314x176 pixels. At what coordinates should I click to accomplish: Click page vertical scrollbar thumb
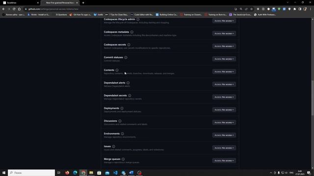(313, 98)
